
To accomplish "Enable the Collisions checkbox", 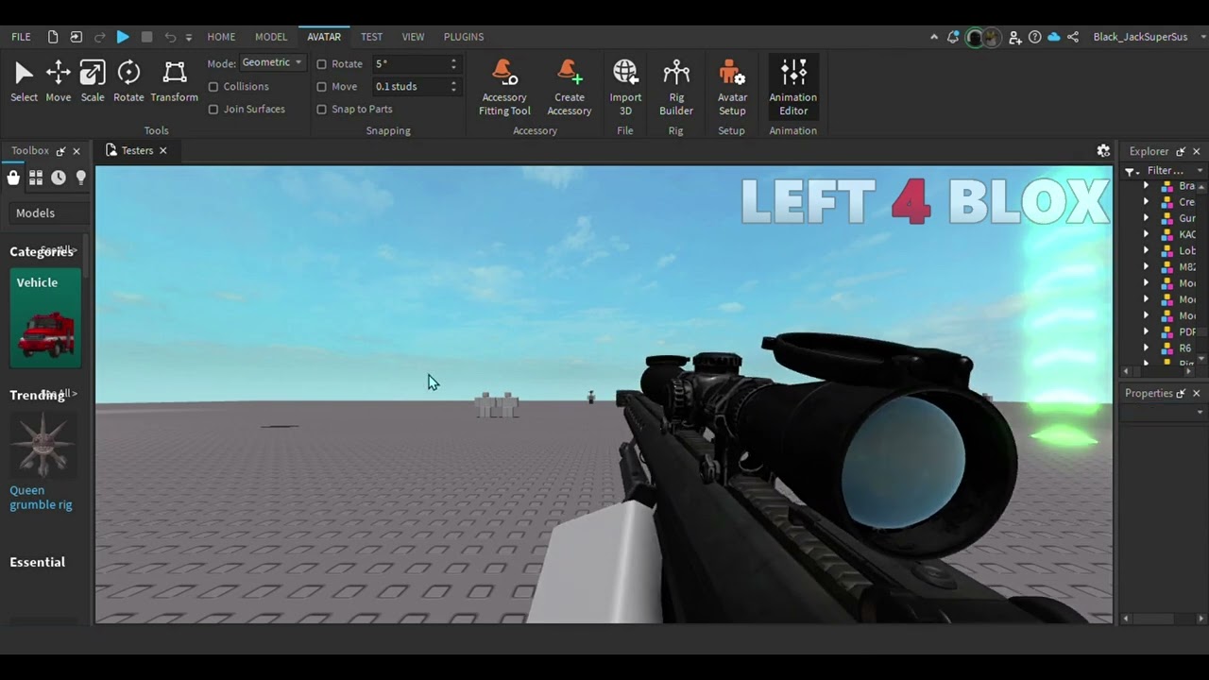I will pyautogui.click(x=213, y=87).
